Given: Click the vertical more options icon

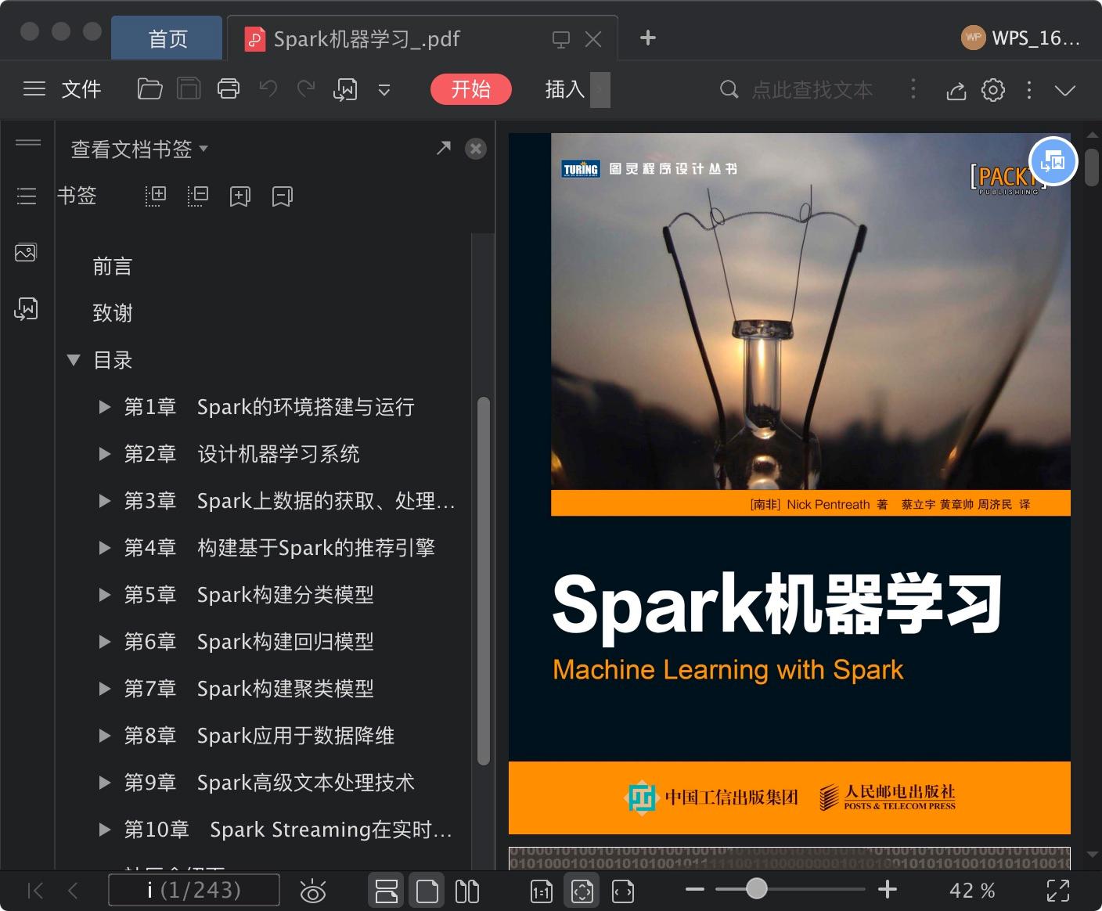Looking at the screenshot, I should coord(1029,90).
